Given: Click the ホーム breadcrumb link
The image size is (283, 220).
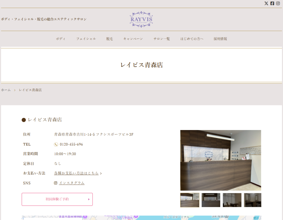Looking at the screenshot, I should pos(6,90).
